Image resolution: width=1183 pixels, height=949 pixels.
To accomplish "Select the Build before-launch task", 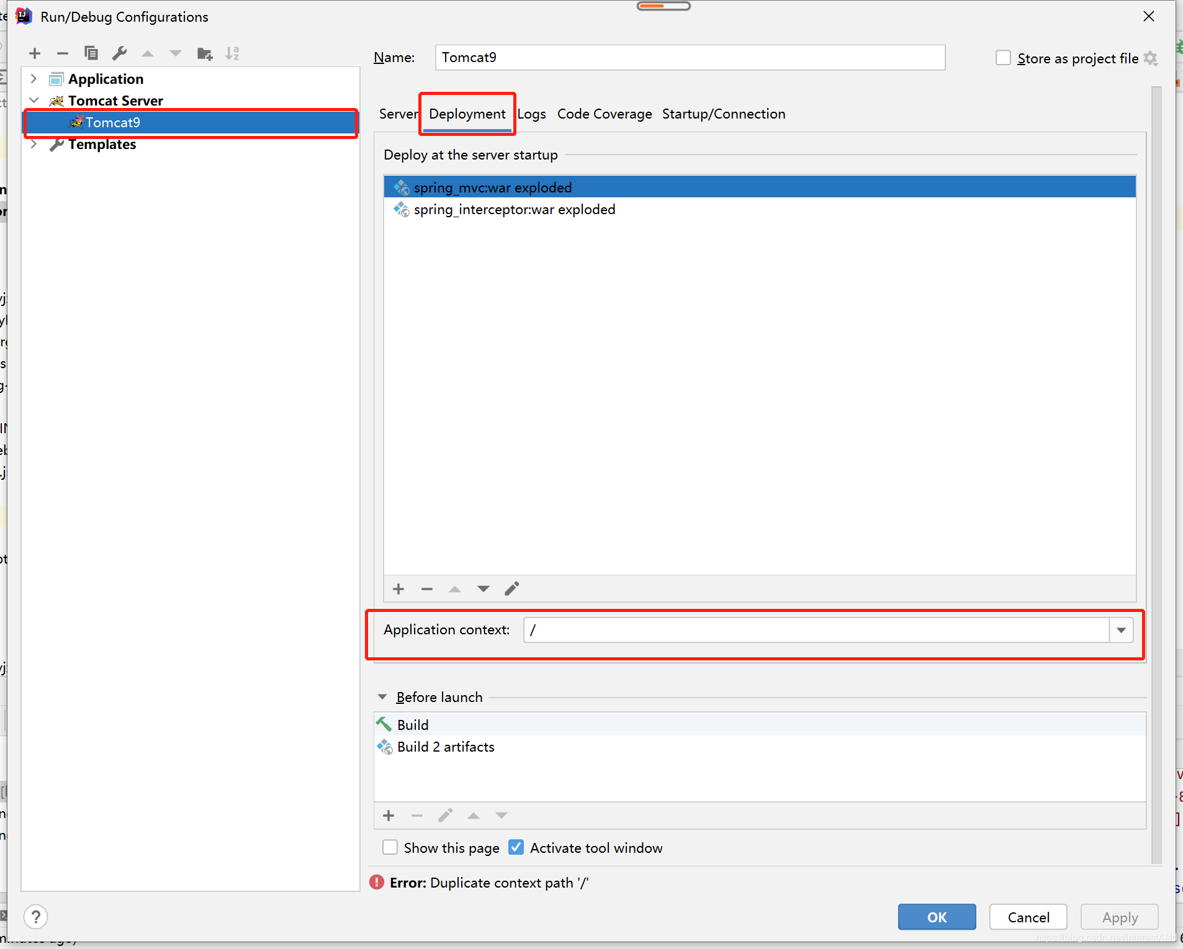I will click(760, 725).
